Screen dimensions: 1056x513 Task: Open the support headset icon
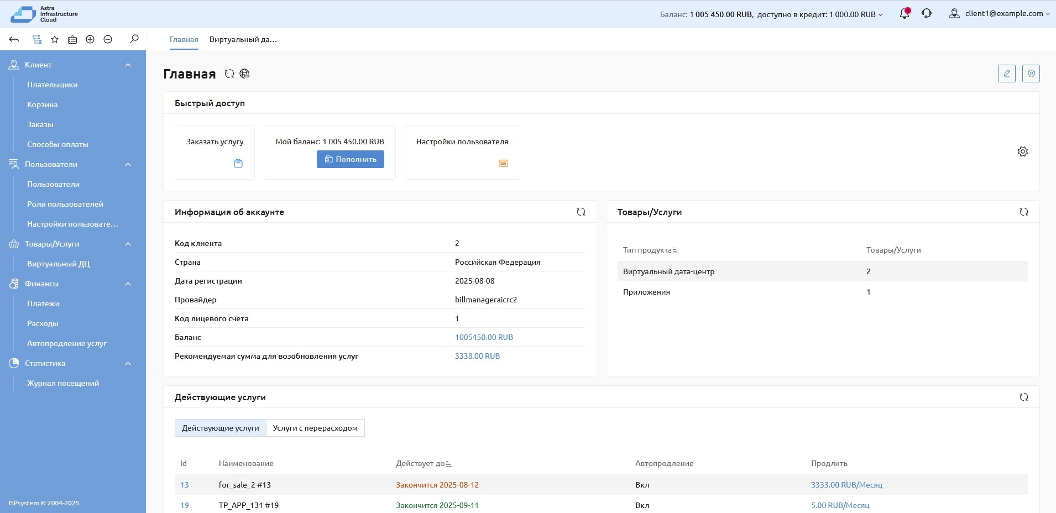(x=927, y=14)
